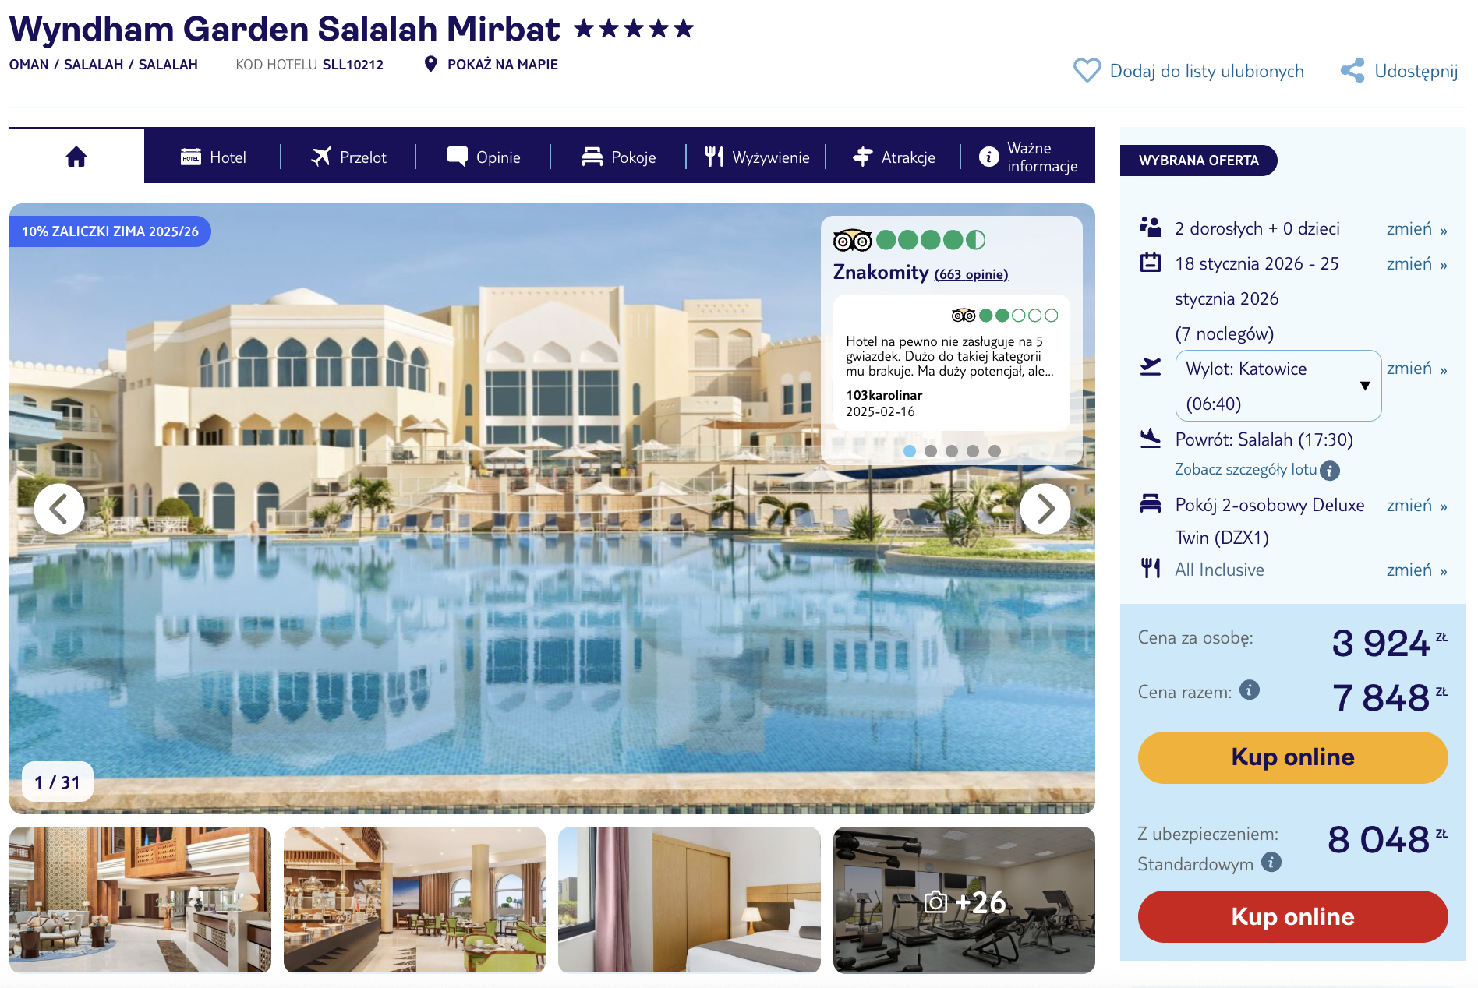Image resolution: width=1478 pixels, height=988 pixels.
Task: Go to previous photo with left arrow
Action: click(59, 509)
